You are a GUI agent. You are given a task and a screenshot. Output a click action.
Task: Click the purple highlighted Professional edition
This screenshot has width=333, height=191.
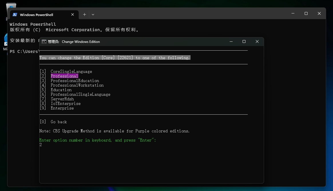[x=64, y=76]
